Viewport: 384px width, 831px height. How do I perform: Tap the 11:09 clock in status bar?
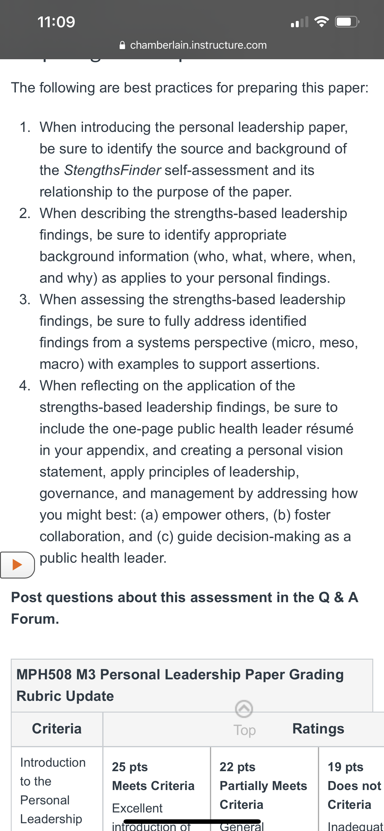coord(57,22)
